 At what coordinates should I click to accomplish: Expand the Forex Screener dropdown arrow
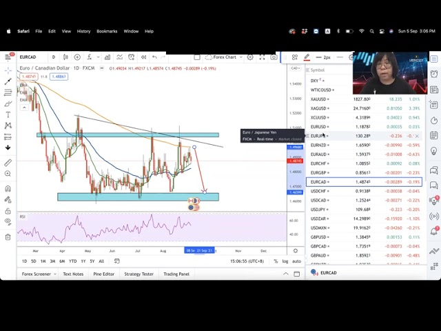pos(54,274)
